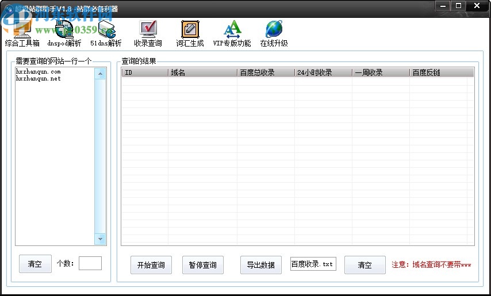Sort by the 24小时收录 column header
491x296 pixels.
[323, 72]
